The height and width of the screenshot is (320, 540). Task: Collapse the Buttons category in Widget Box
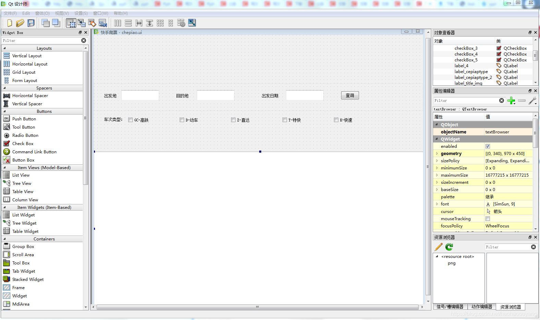click(x=4, y=111)
